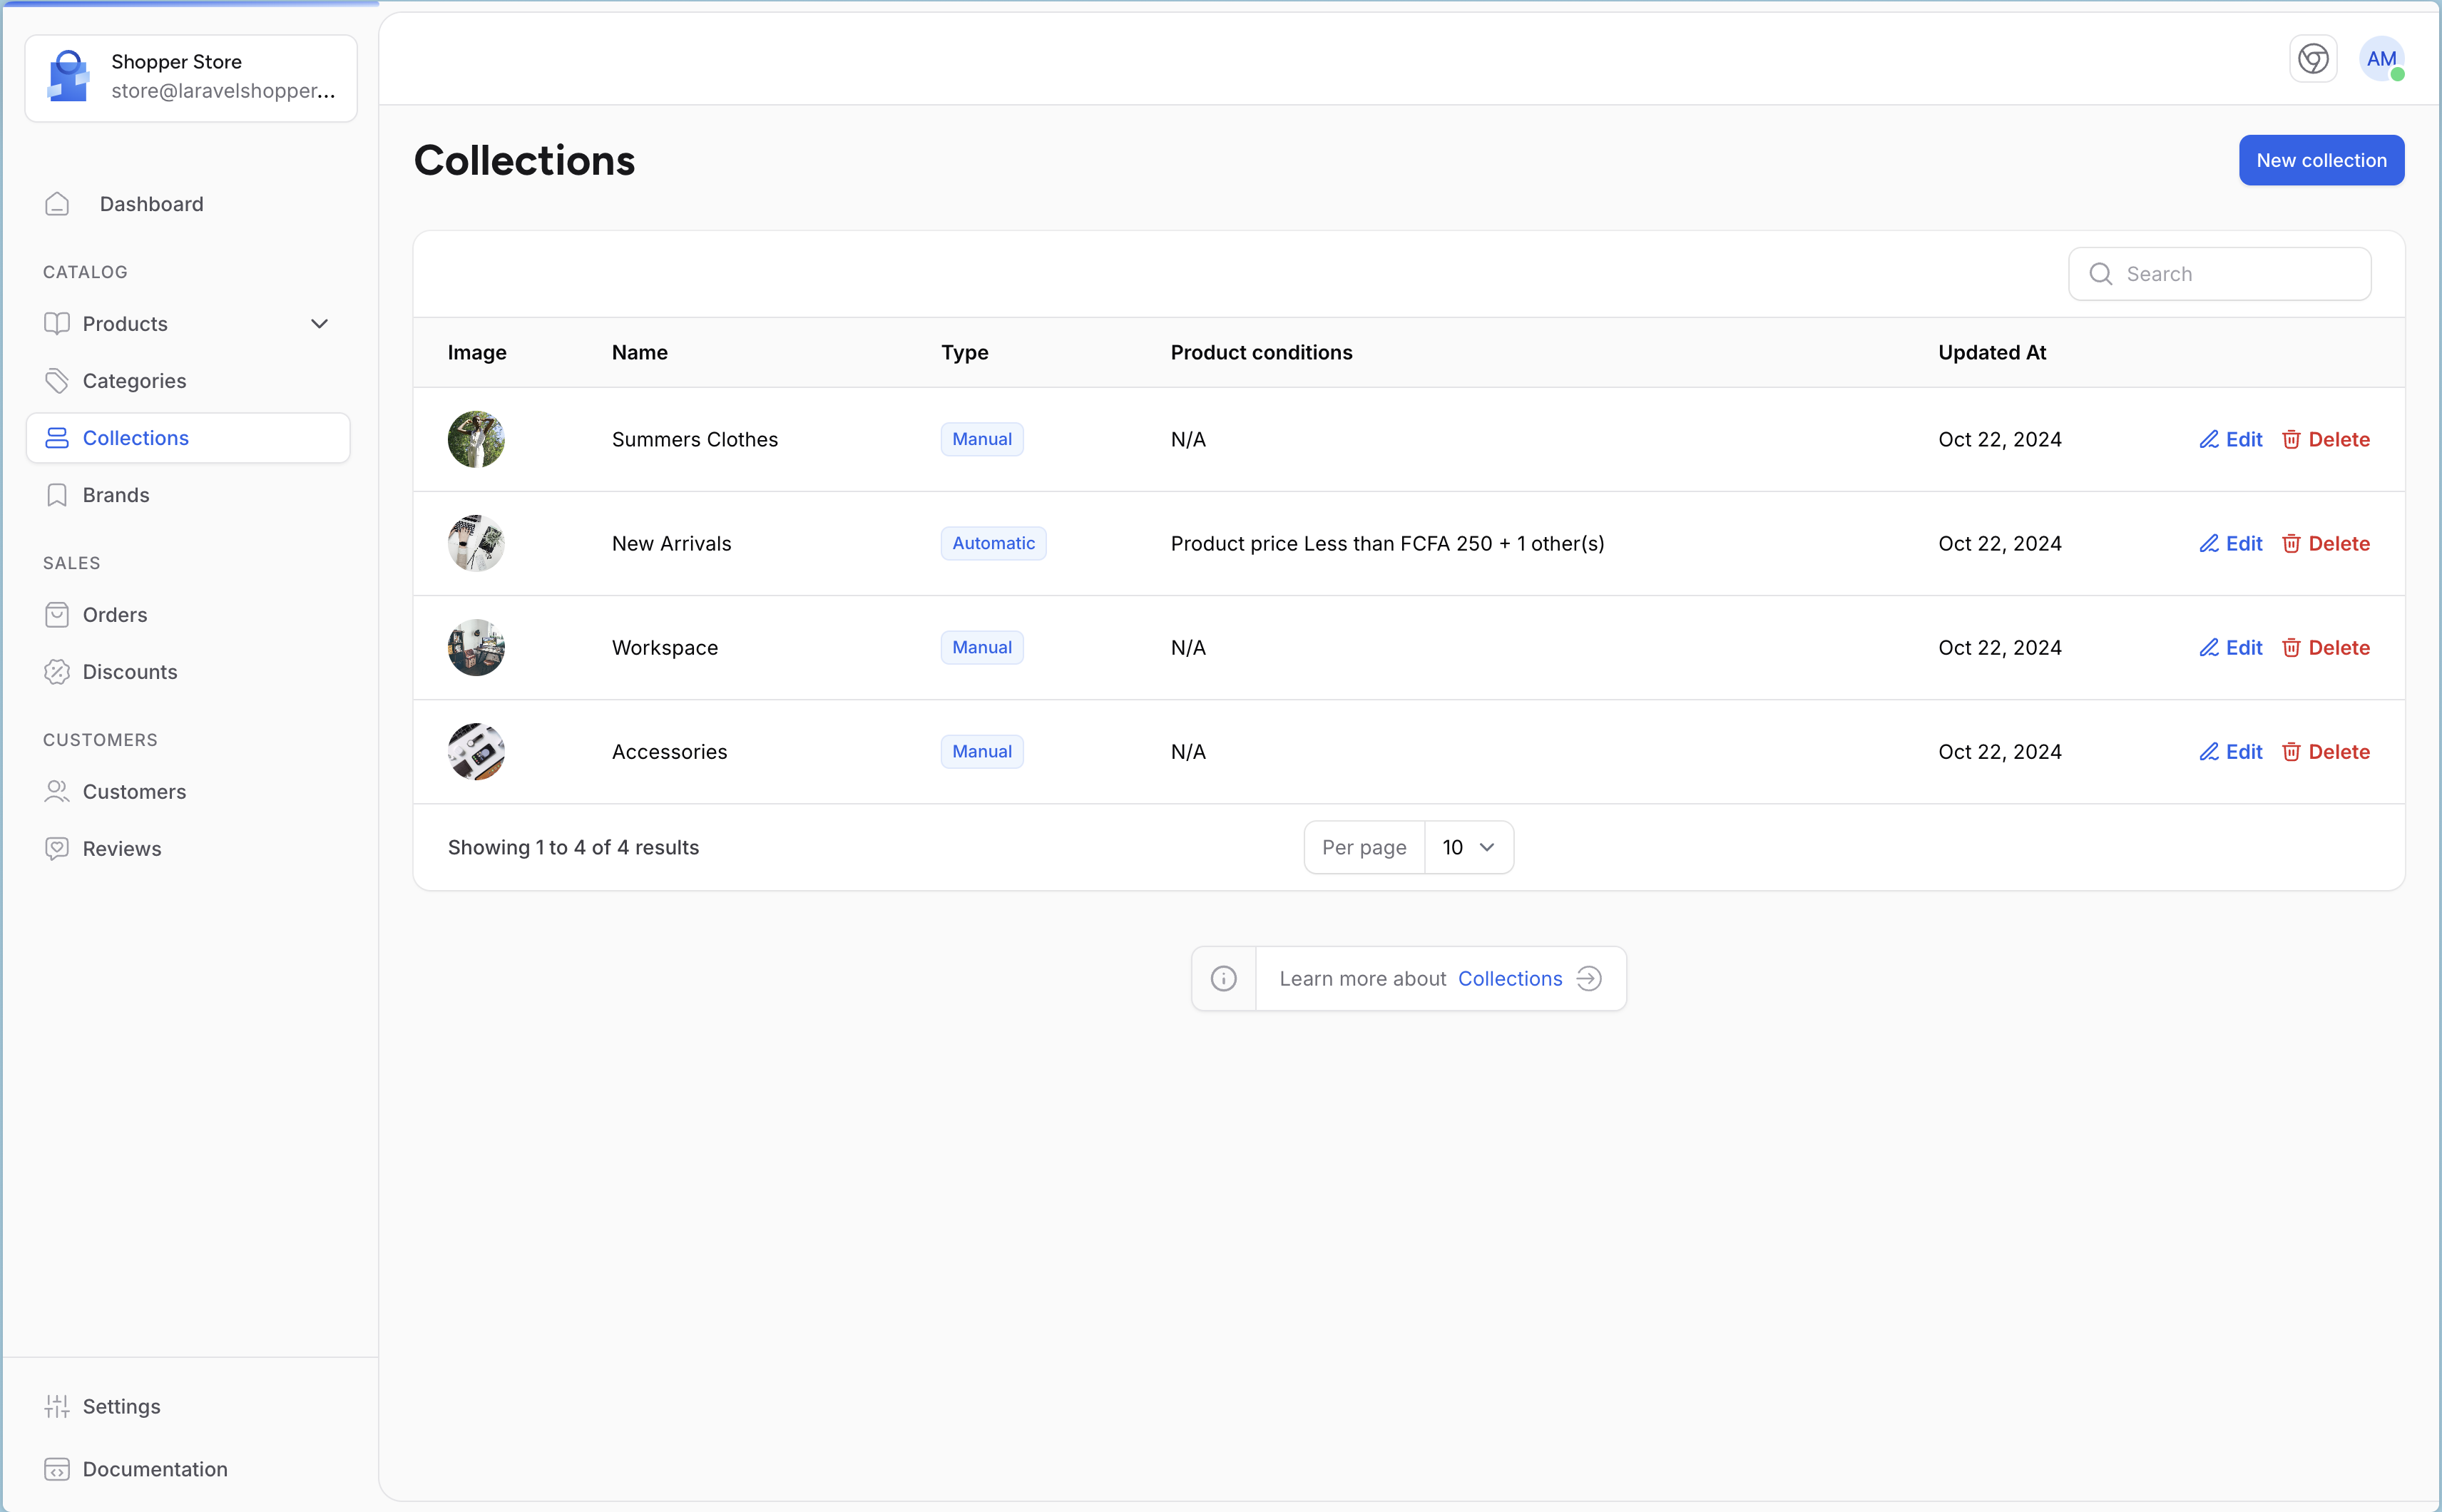Click trash icon to delete Accessories
The height and width of the screenshot is (1512, 2442).
(x=2291, y=752)
